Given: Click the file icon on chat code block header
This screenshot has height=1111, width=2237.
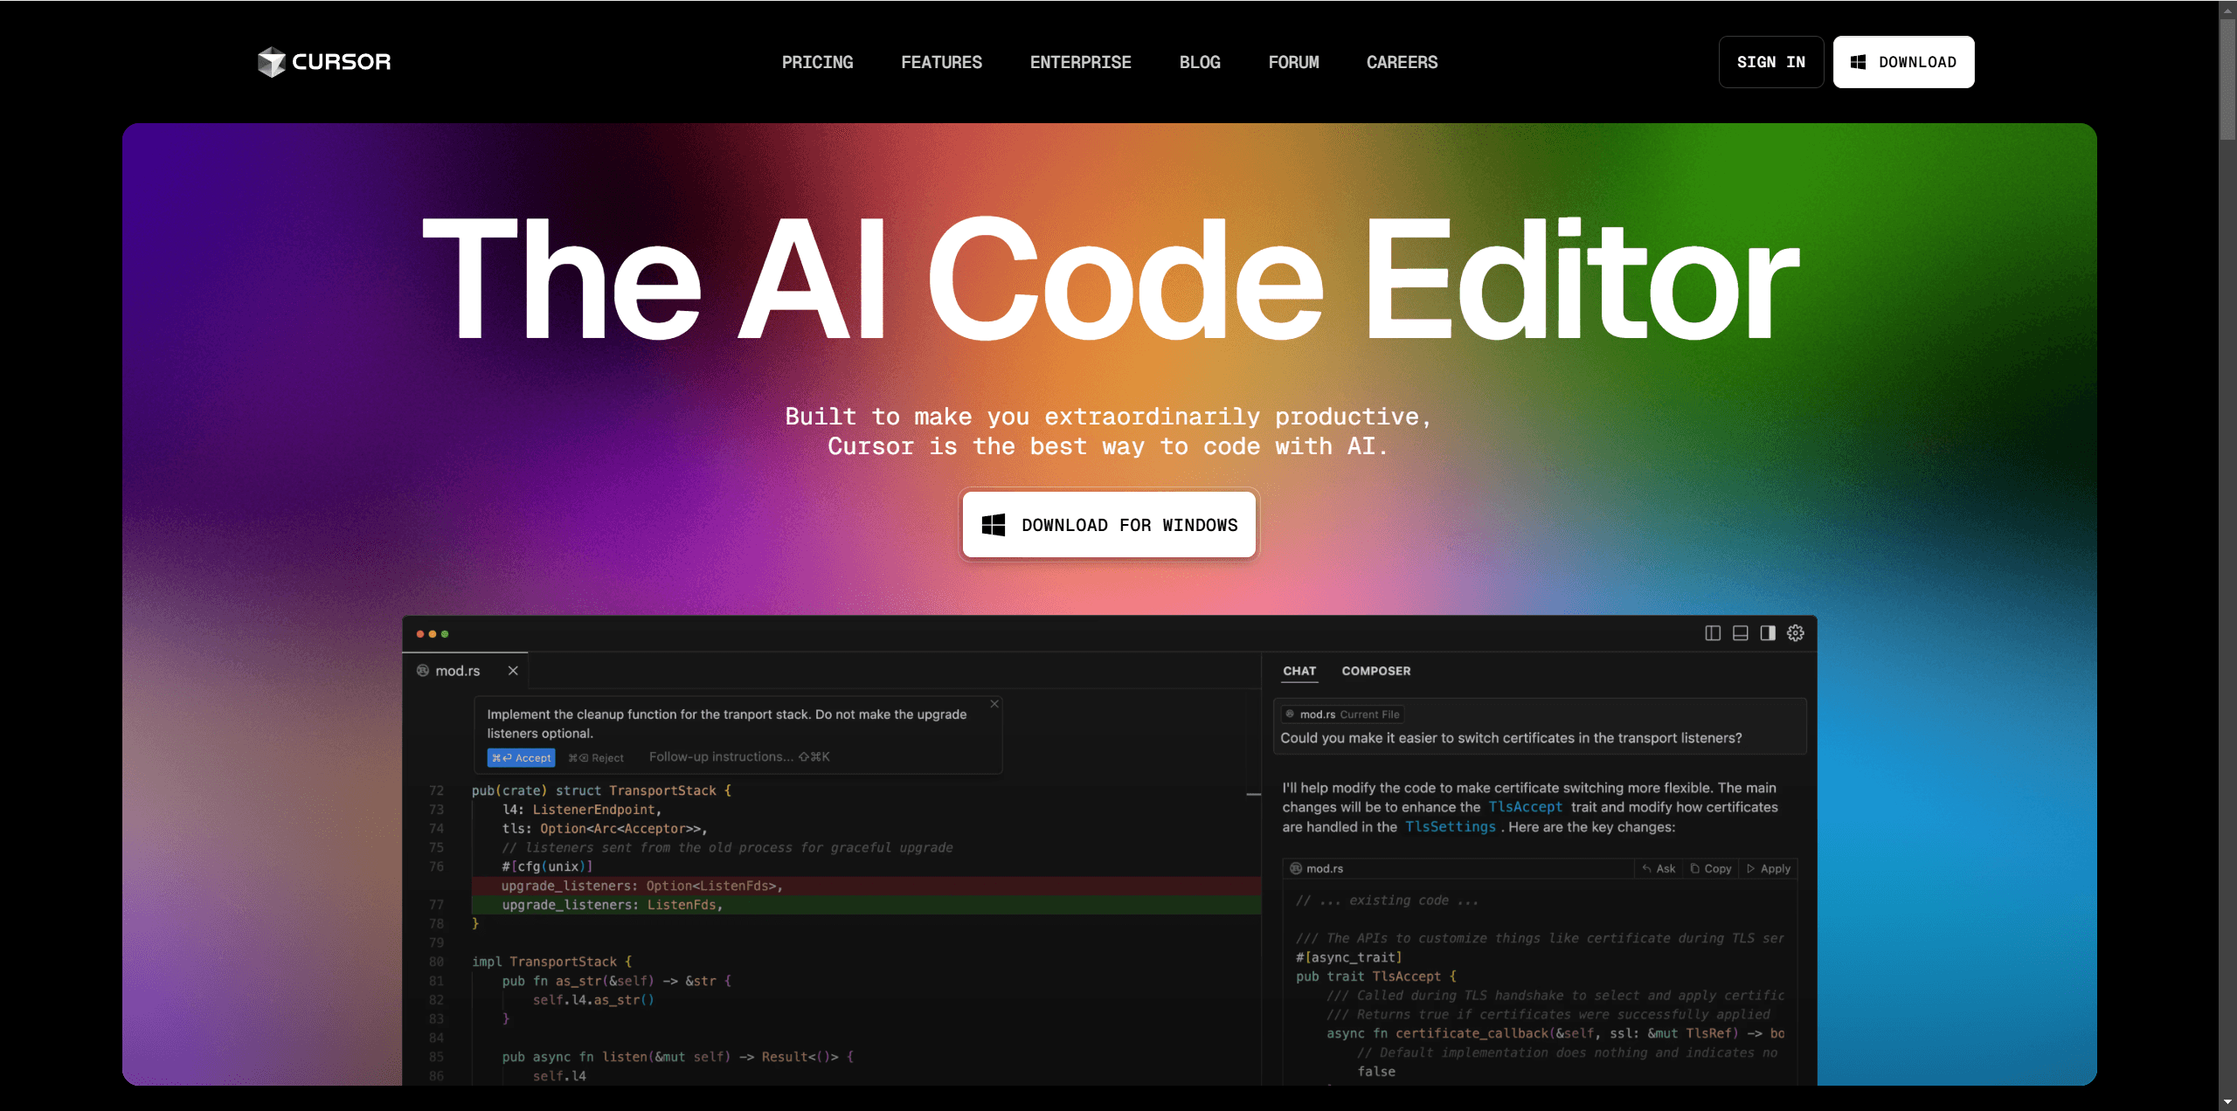Looking at the screenshot, I should (x=1296, y=868).
